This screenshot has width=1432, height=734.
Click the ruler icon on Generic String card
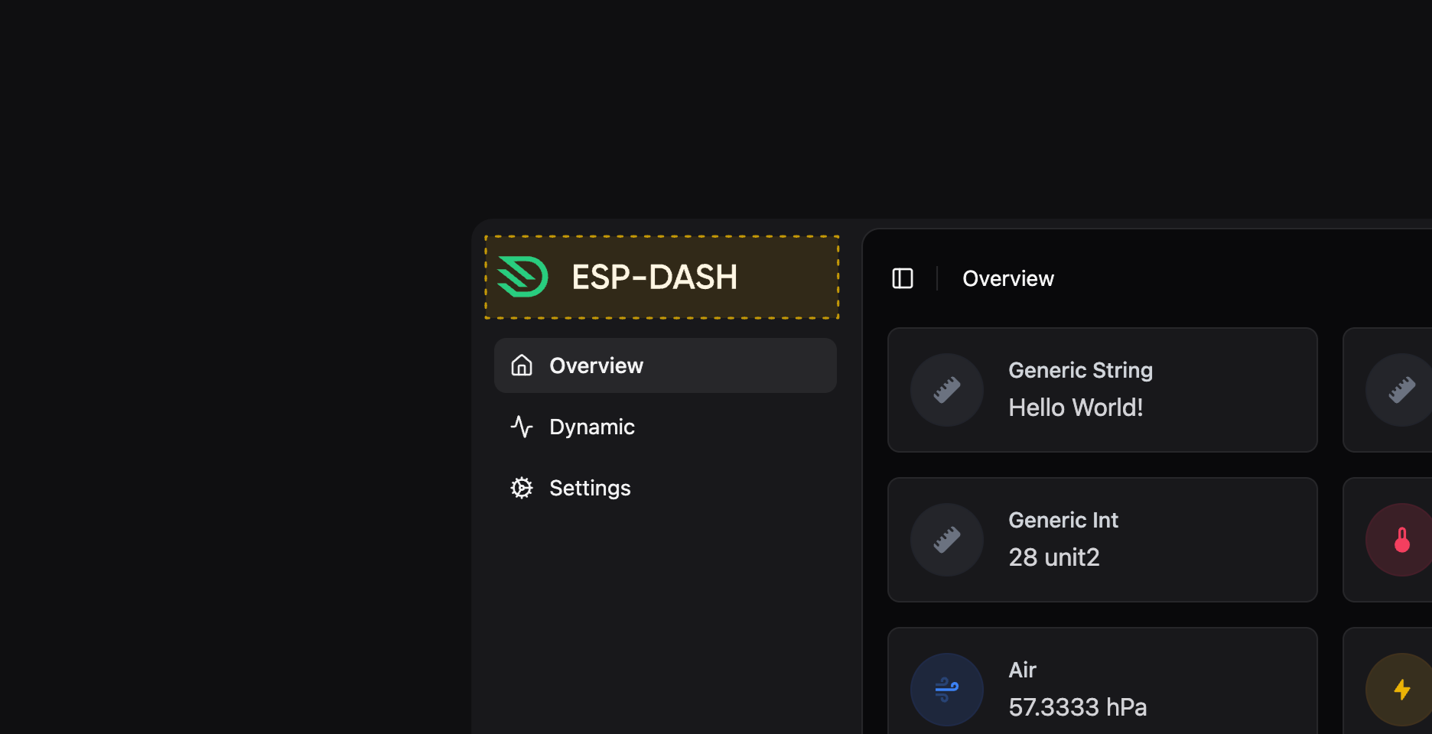pos(947,390)
